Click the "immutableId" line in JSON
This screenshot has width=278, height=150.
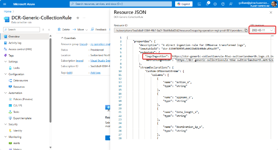click(x=180, y=49)
